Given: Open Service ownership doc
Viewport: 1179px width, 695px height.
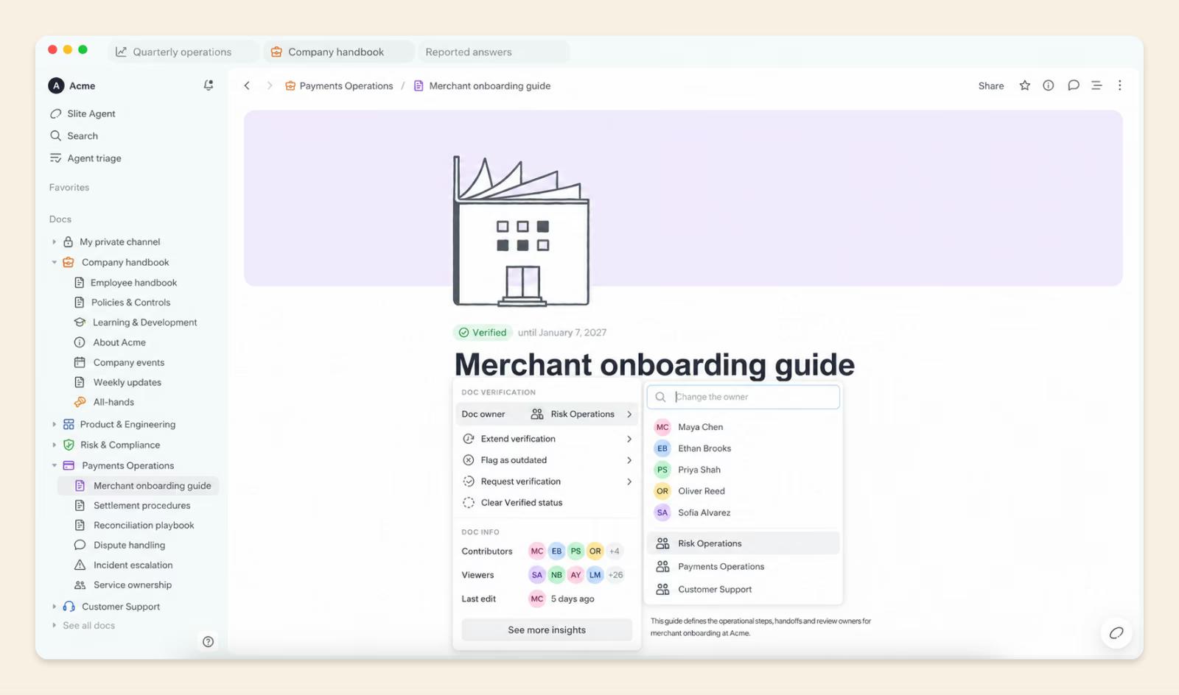Looking at the screenshot, I should coord(123,585).
